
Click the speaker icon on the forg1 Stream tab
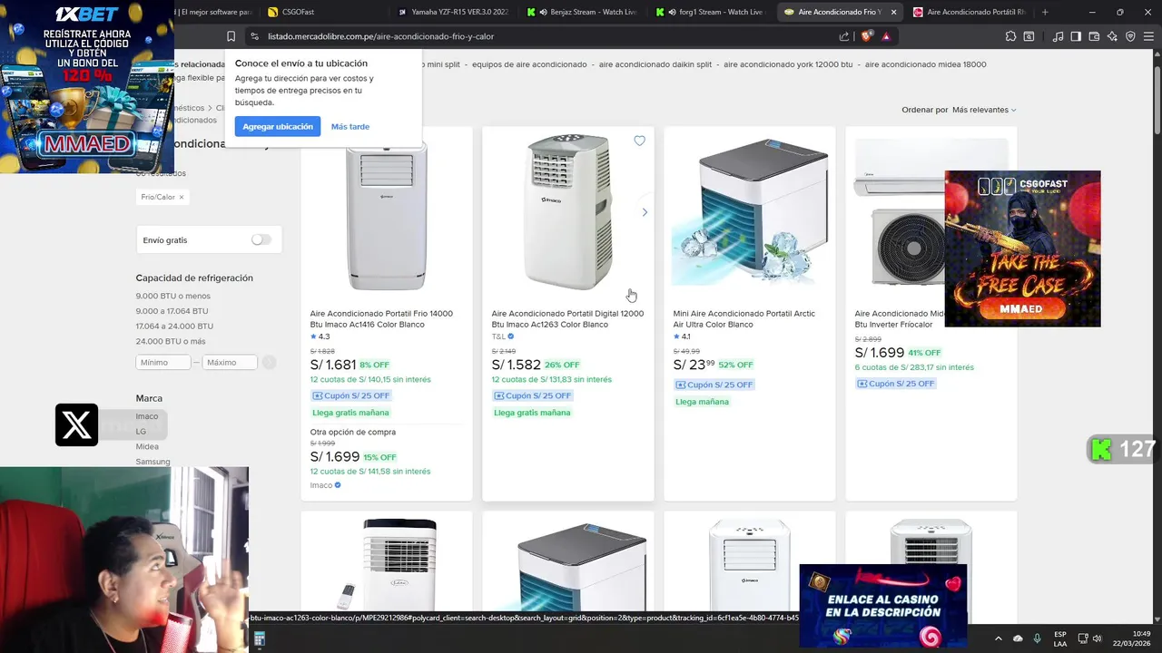pyautogui.click(x=673, y=12)
